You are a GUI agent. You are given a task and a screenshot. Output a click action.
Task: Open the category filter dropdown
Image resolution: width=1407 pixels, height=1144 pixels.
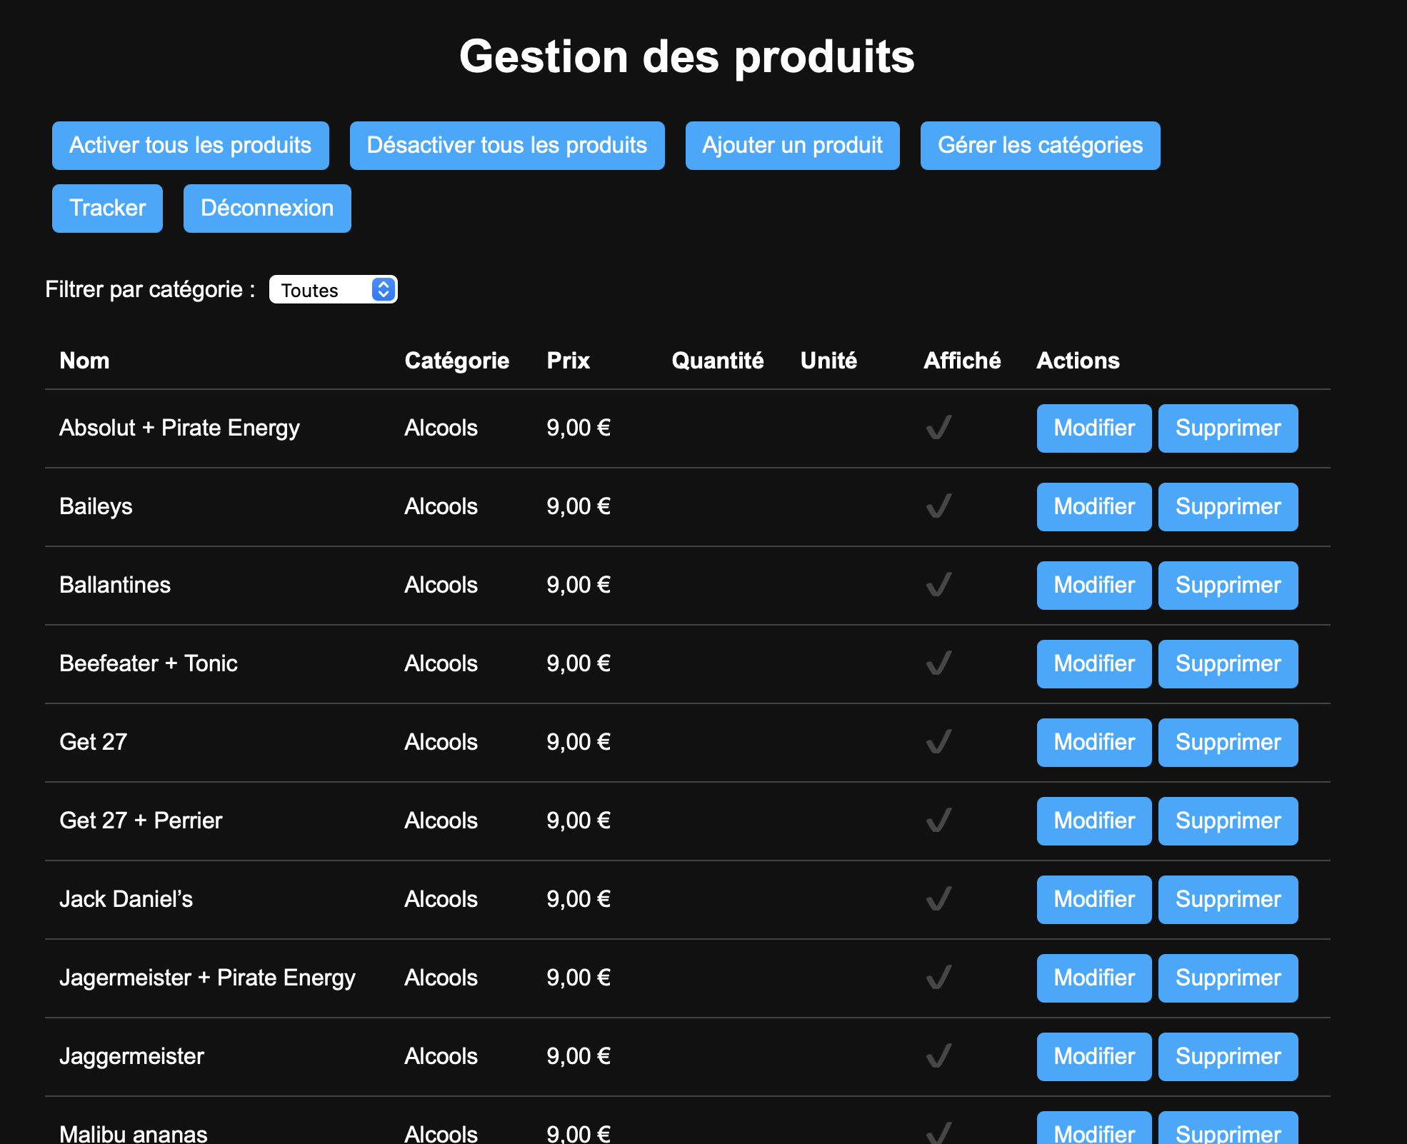(x=333, y=289)
